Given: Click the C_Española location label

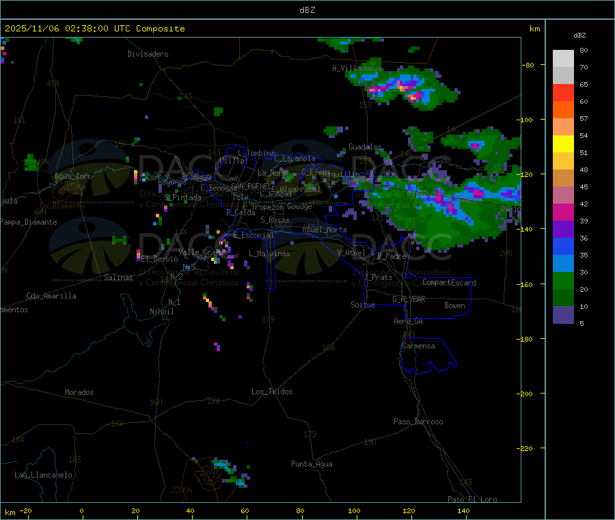Looking at the screenshot, I should coord(295,159).
